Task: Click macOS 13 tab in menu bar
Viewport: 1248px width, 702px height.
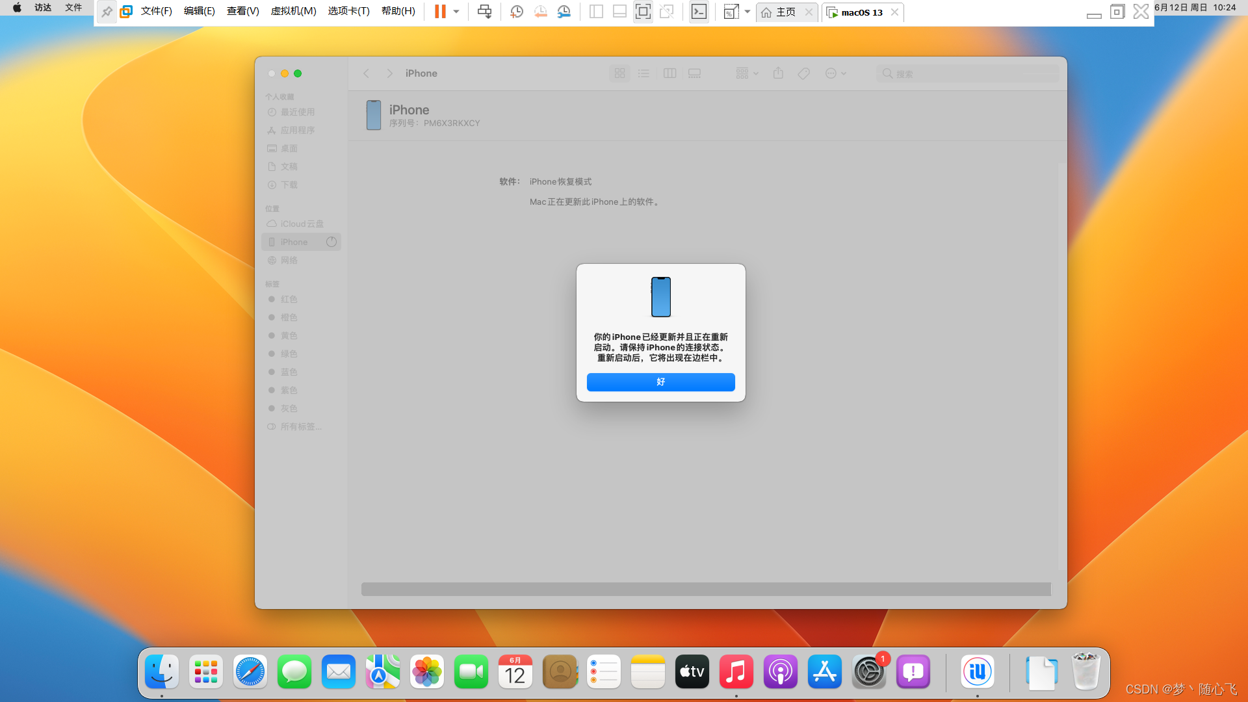Action: click(857, 12)
